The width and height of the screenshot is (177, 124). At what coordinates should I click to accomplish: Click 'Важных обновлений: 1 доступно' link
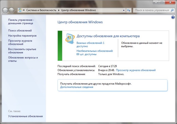90,45
